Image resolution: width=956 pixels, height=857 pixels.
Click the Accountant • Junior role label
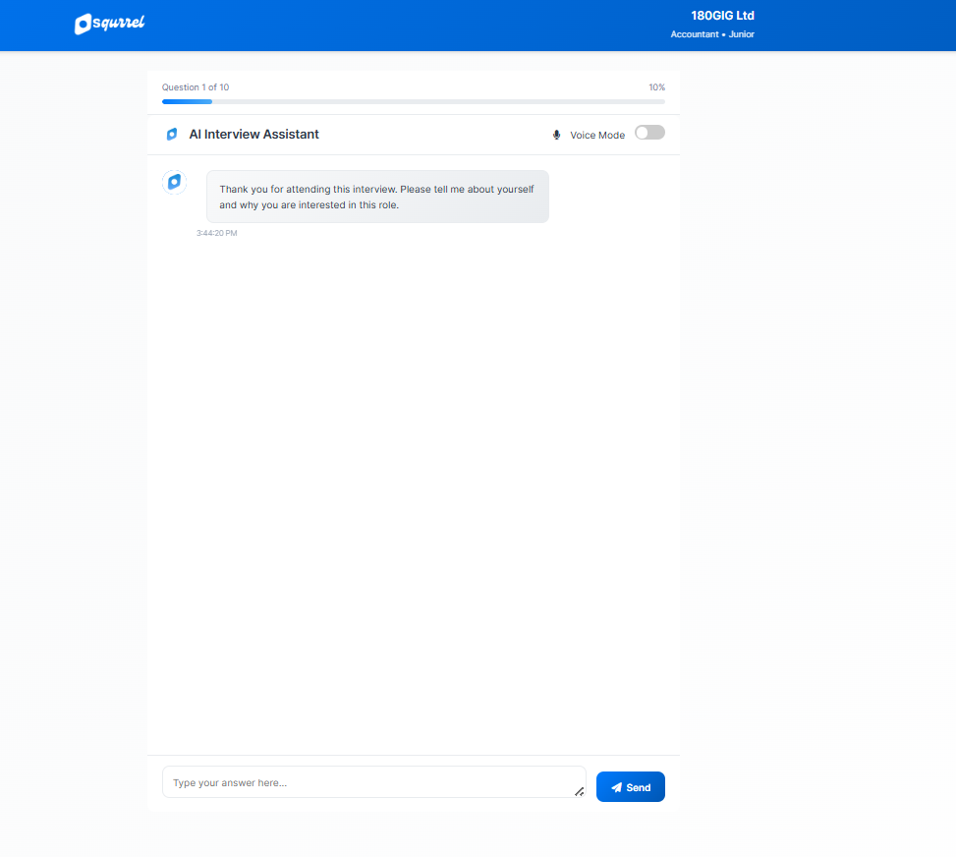point(712,34)
